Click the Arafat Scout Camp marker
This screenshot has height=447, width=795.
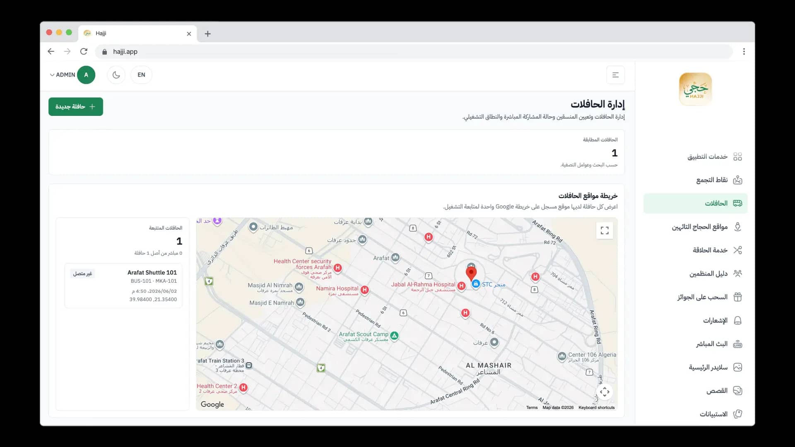tap(394, 336)
